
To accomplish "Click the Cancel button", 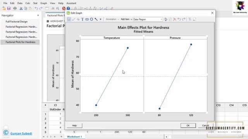I will tap(205, 125).
